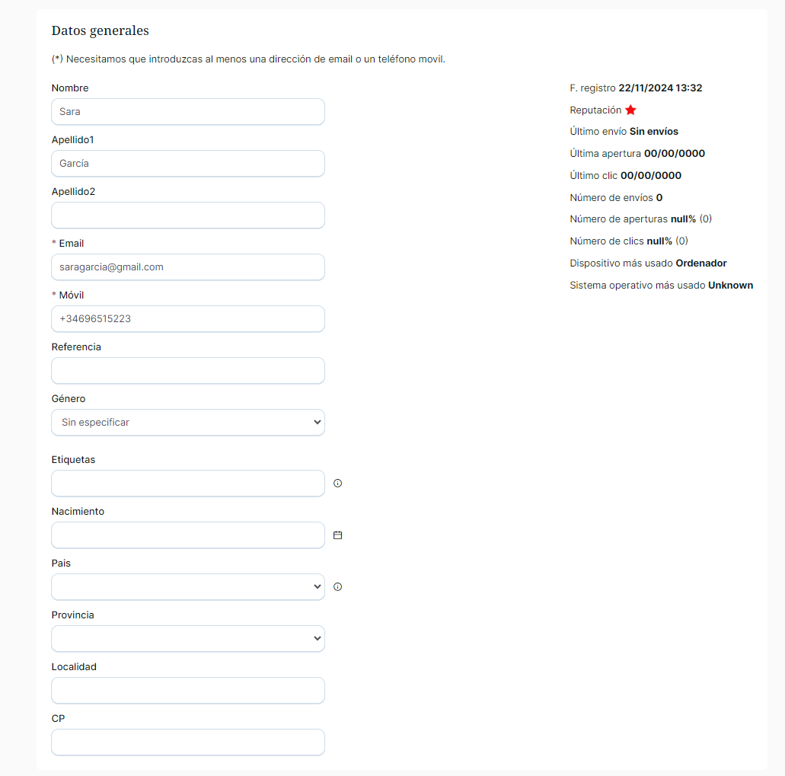Select the Email input field
This screenshot has width=785, height=776.
(x=188, y=267)
